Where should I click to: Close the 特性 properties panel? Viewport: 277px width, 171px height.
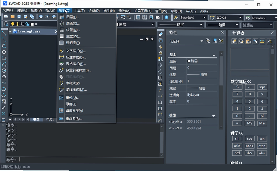tap(222, 33)
